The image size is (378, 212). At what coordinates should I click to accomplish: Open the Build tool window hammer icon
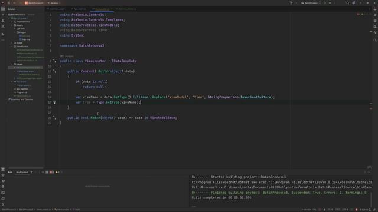pyautogui.click(x=3, y=169)
